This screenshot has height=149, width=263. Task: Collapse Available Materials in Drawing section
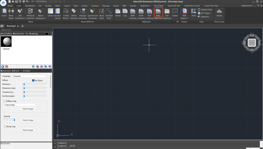pyautogui.click(x=51, y=34)
